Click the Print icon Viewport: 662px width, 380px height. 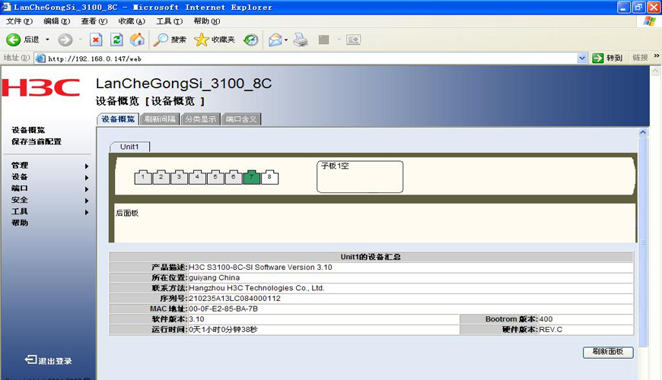coord(301,40)
